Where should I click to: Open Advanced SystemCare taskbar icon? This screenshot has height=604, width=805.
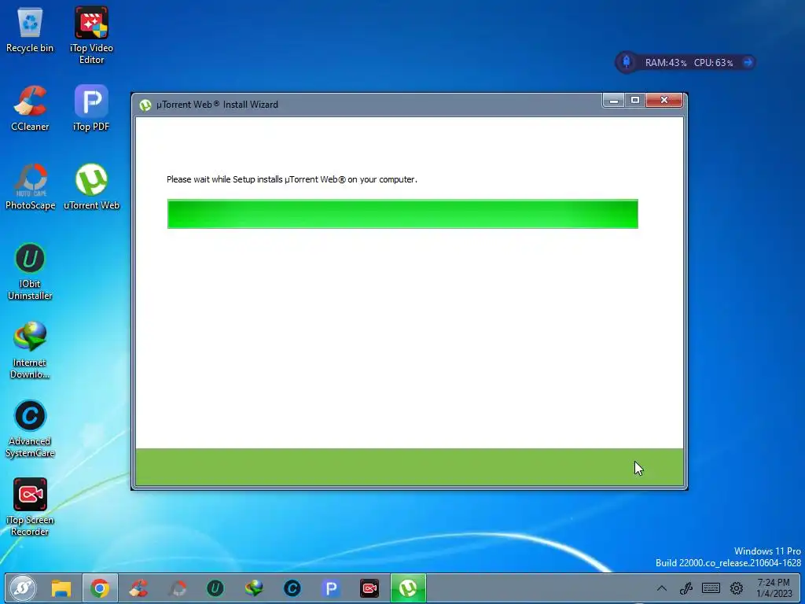(x=292, y=588)
